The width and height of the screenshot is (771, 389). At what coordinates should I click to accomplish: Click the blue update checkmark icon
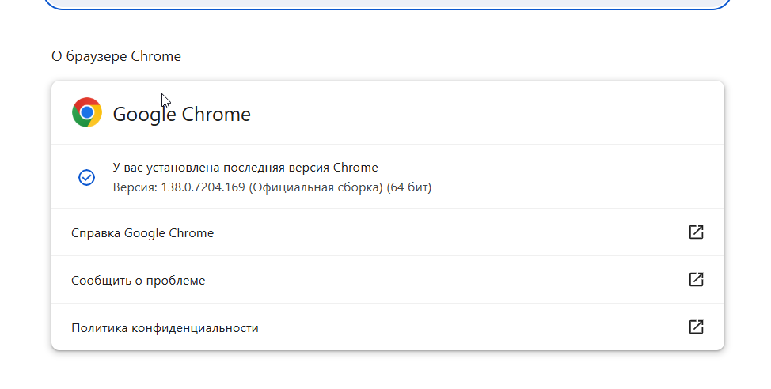[86, 177]
